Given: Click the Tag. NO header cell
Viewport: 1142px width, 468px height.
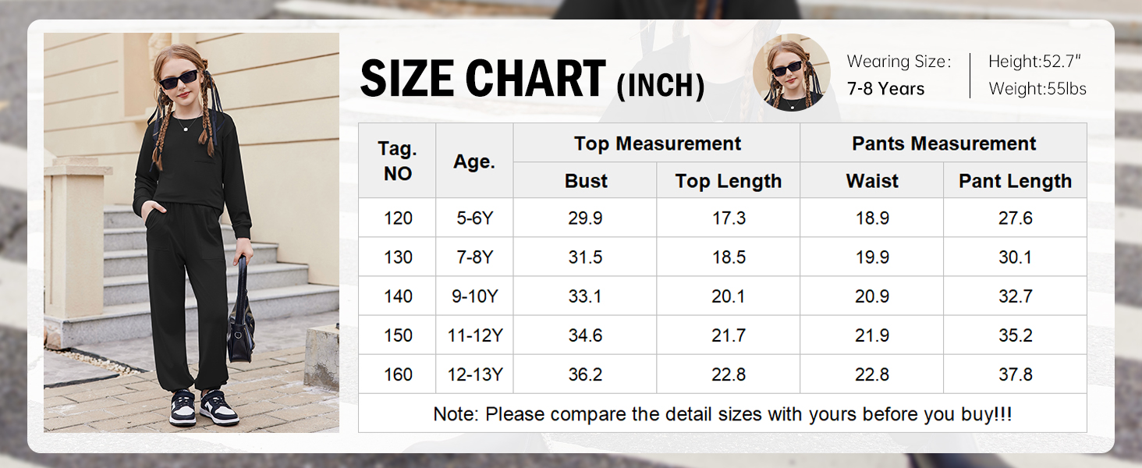Looking at the screenshot, I should (x=397, y=161).
